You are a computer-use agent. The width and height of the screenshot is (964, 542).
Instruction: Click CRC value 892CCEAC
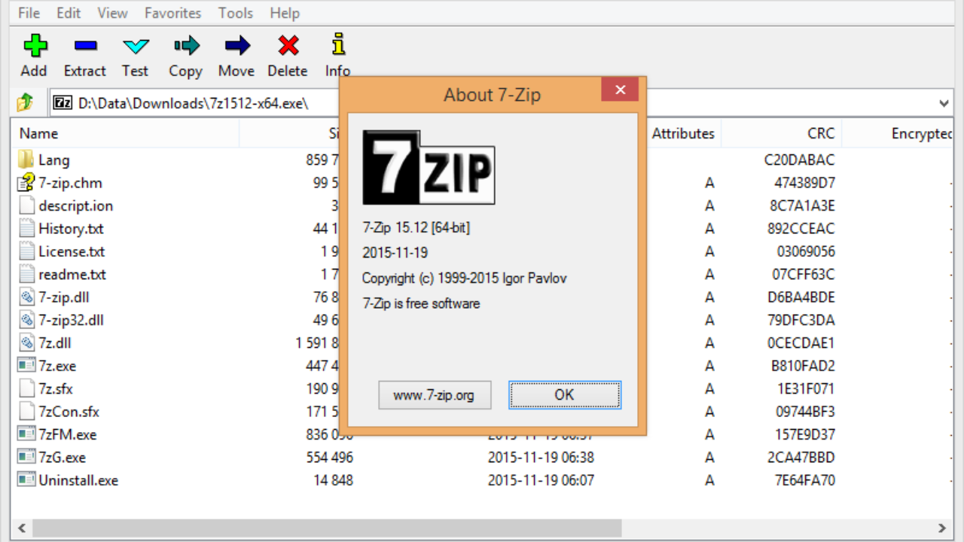click(802, 228)
